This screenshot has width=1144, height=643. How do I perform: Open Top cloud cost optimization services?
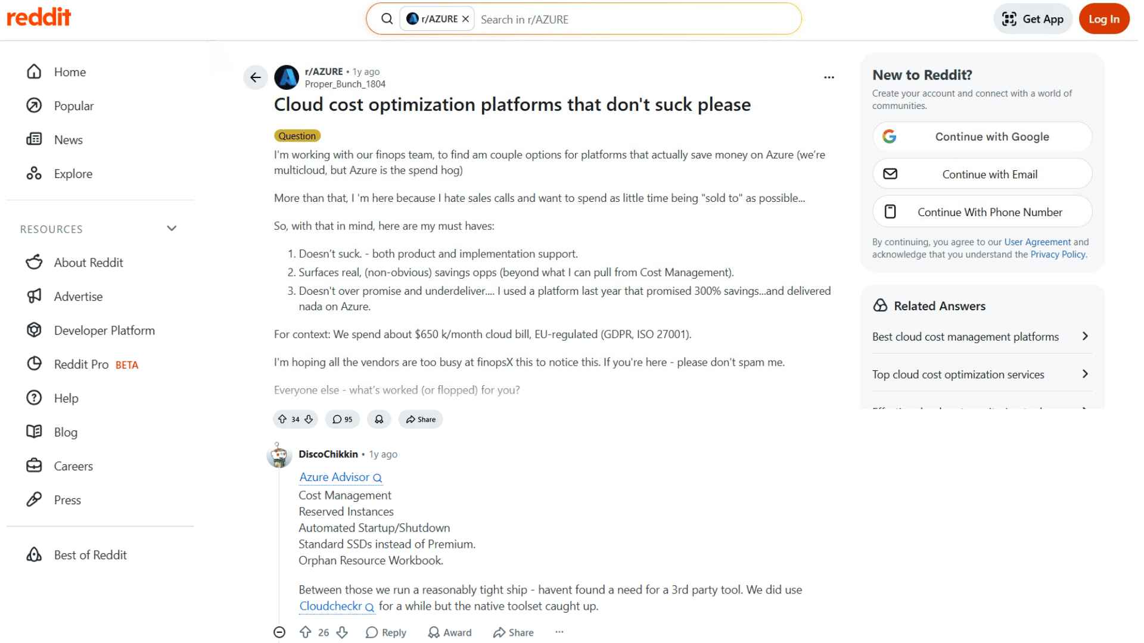pos(982,374)
